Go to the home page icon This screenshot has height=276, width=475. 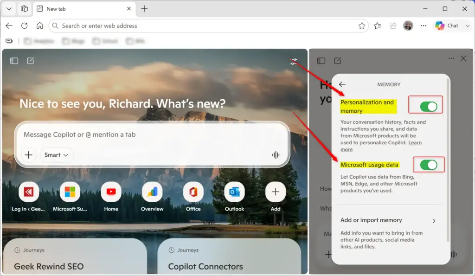click(x=40, y=26)
